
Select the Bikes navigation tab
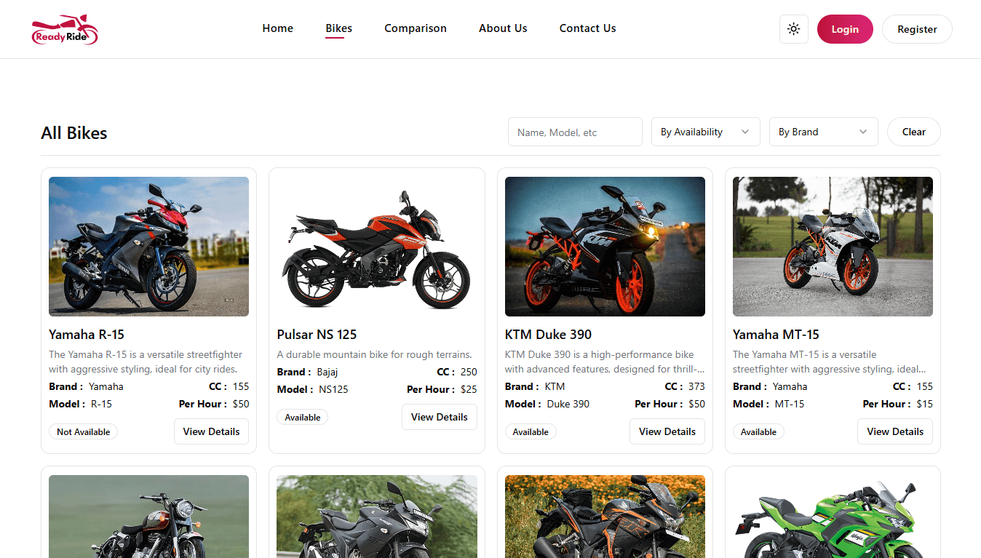(x=338, y=28)
